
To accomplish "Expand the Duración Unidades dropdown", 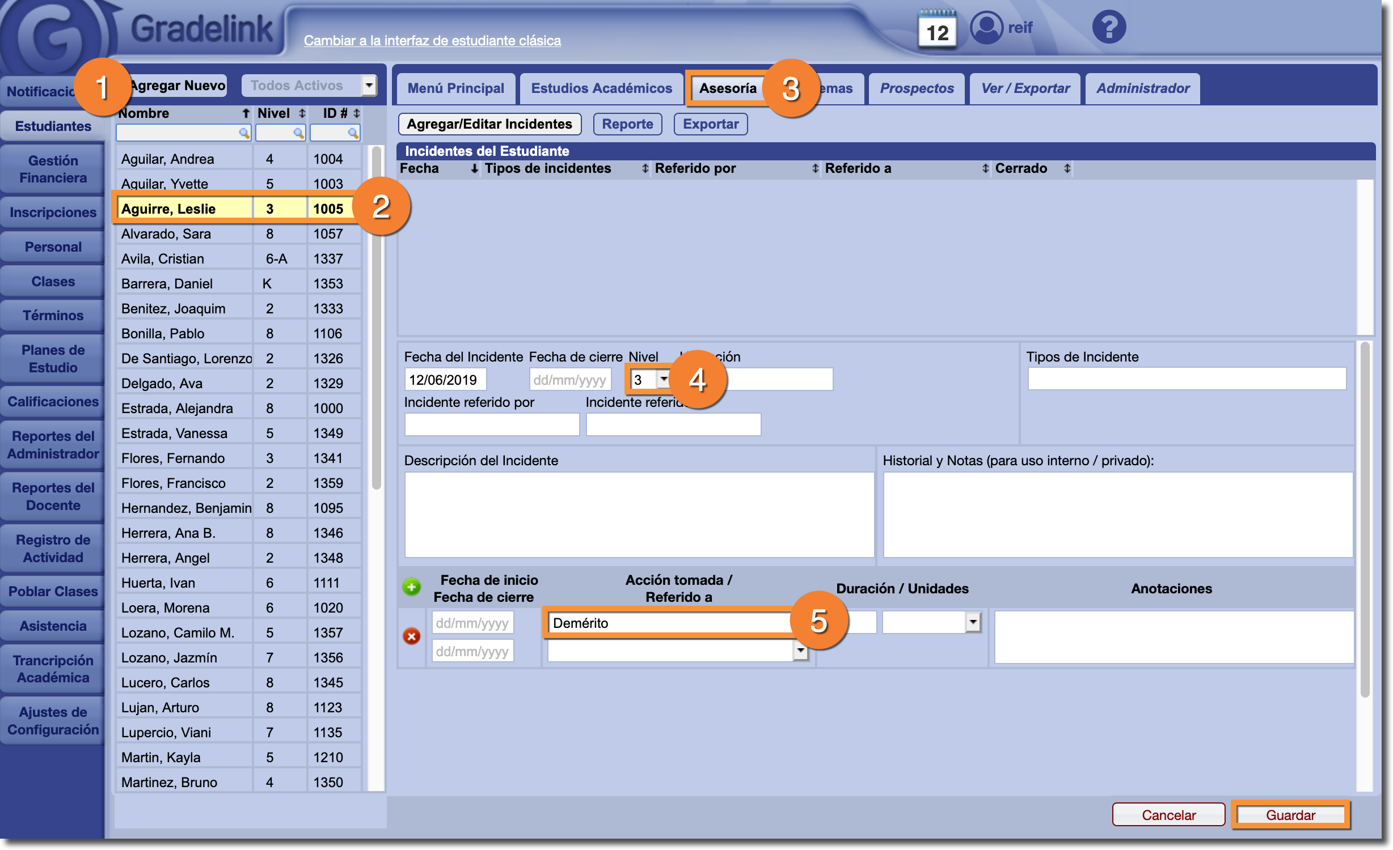I will pyautogui.click(x=973, y=622).
